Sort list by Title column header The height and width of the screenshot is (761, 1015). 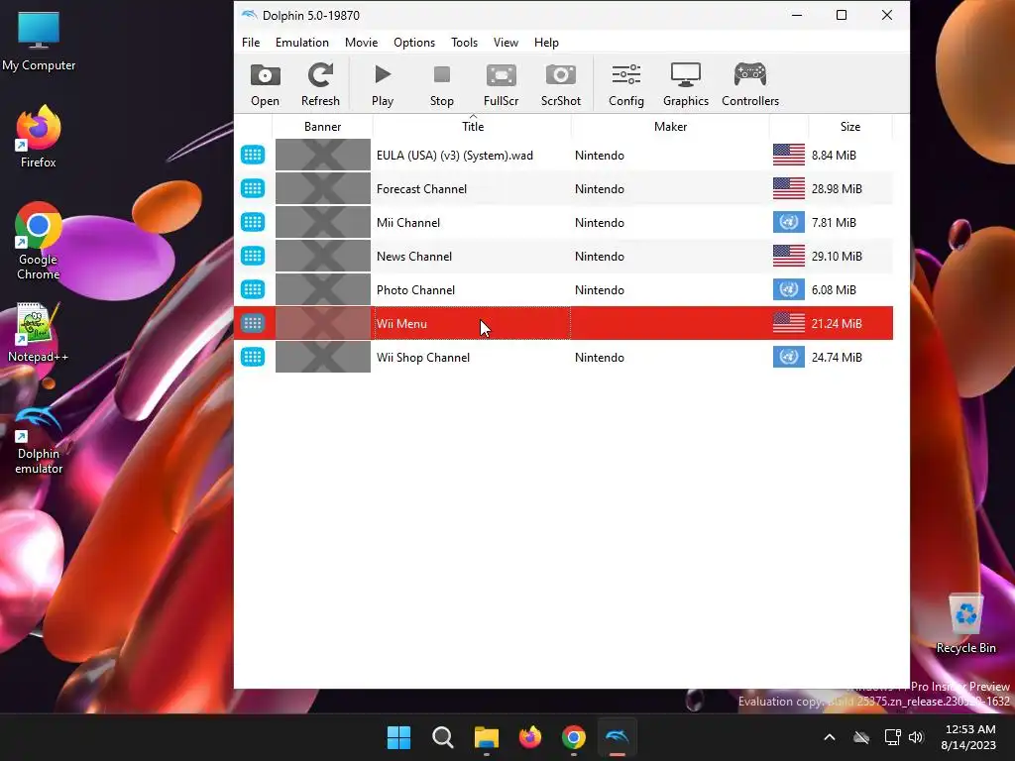pyautogui.click(x=472, y=126)
